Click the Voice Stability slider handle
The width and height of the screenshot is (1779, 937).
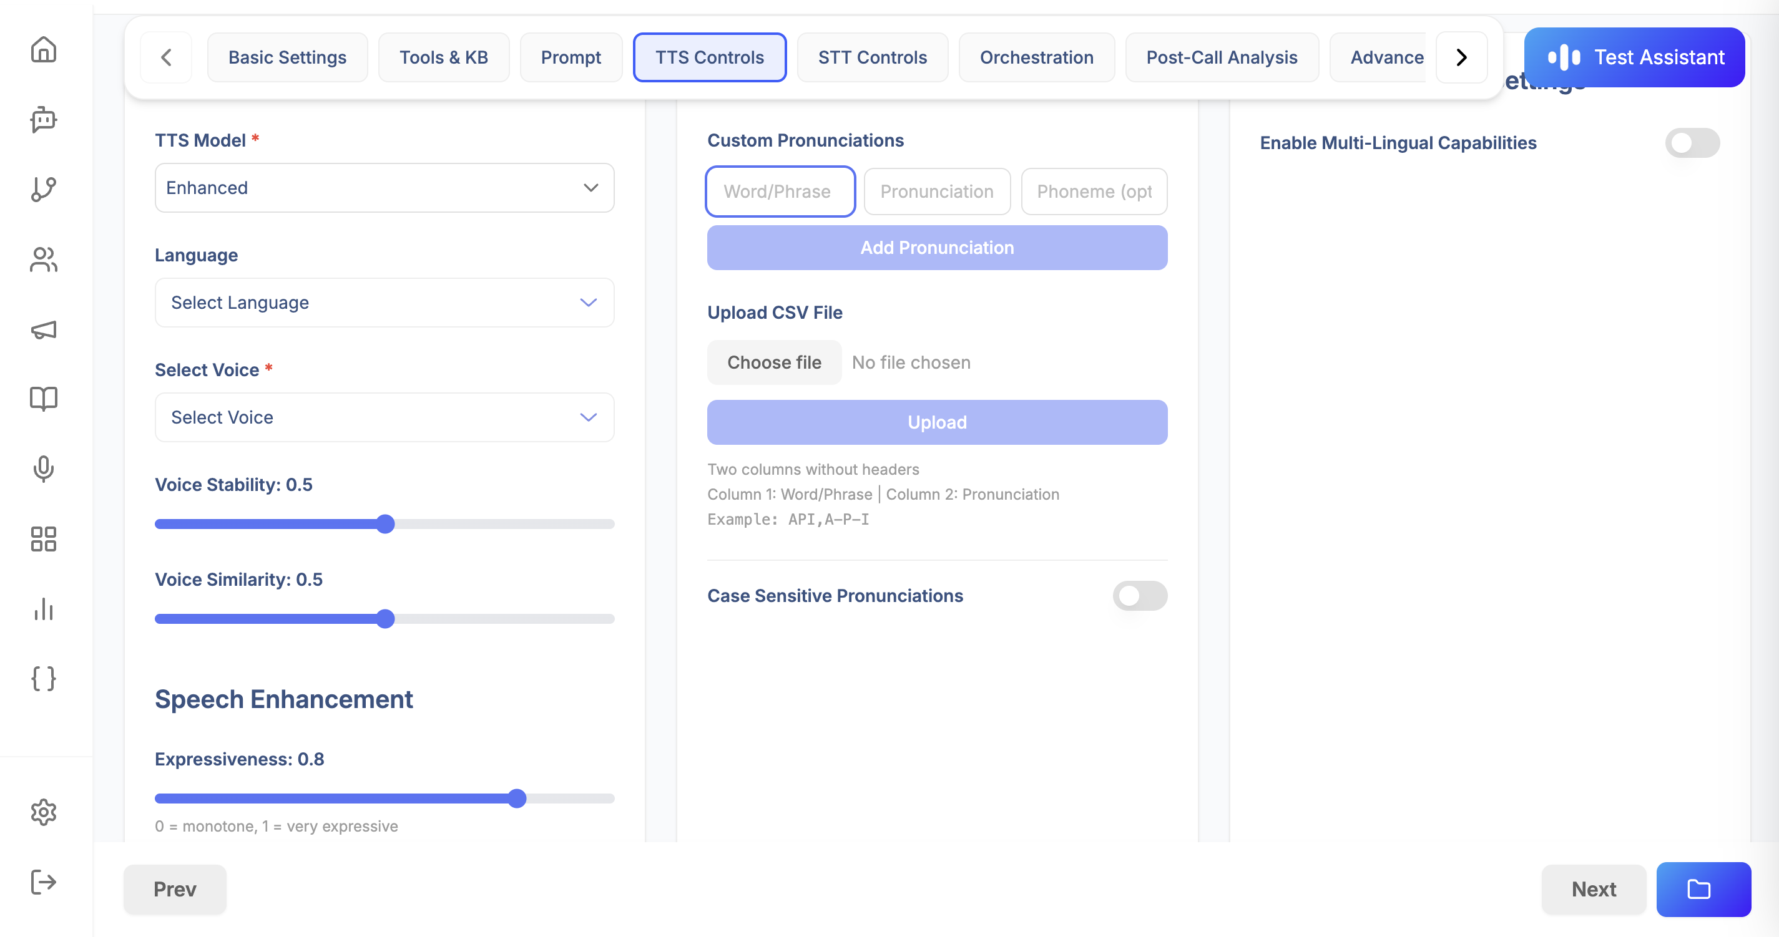coord(385,523)
